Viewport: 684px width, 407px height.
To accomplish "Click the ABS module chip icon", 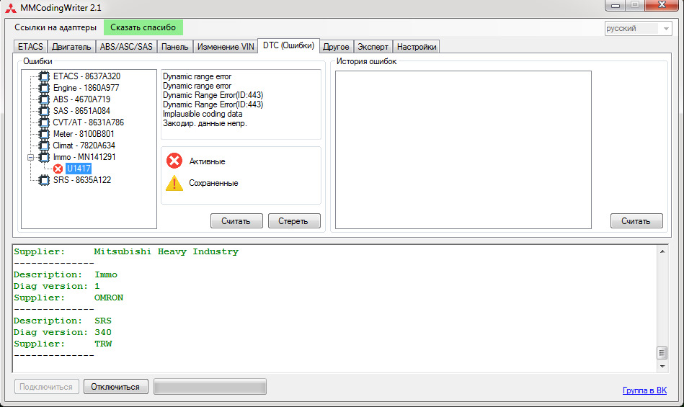I will [x=44, y=99].
